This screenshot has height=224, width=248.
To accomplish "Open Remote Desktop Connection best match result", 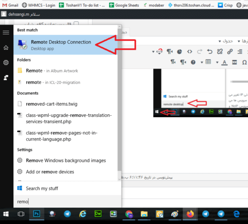I will (65, 45).
